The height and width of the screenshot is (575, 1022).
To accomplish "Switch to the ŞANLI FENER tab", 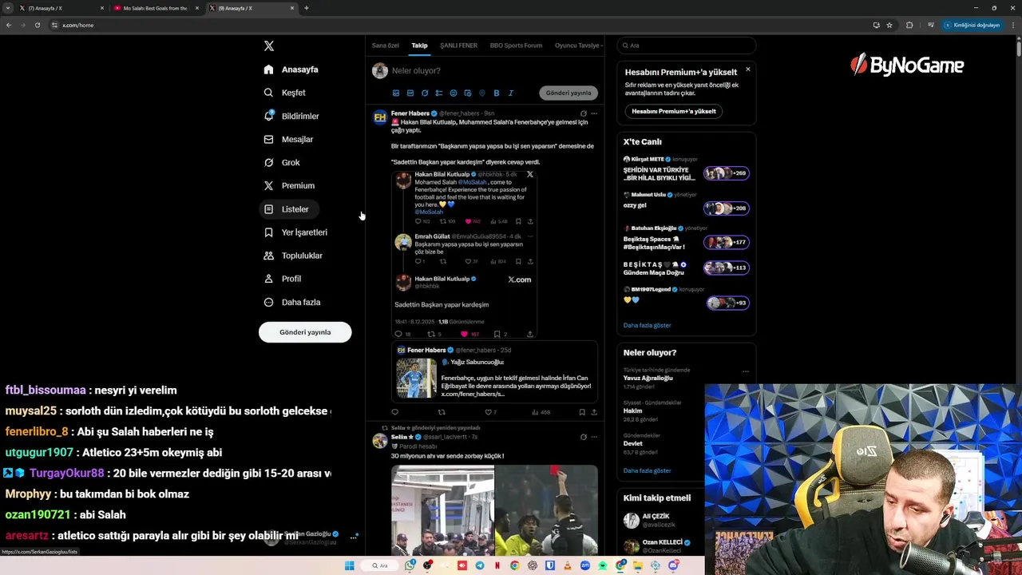I will 458,46.
